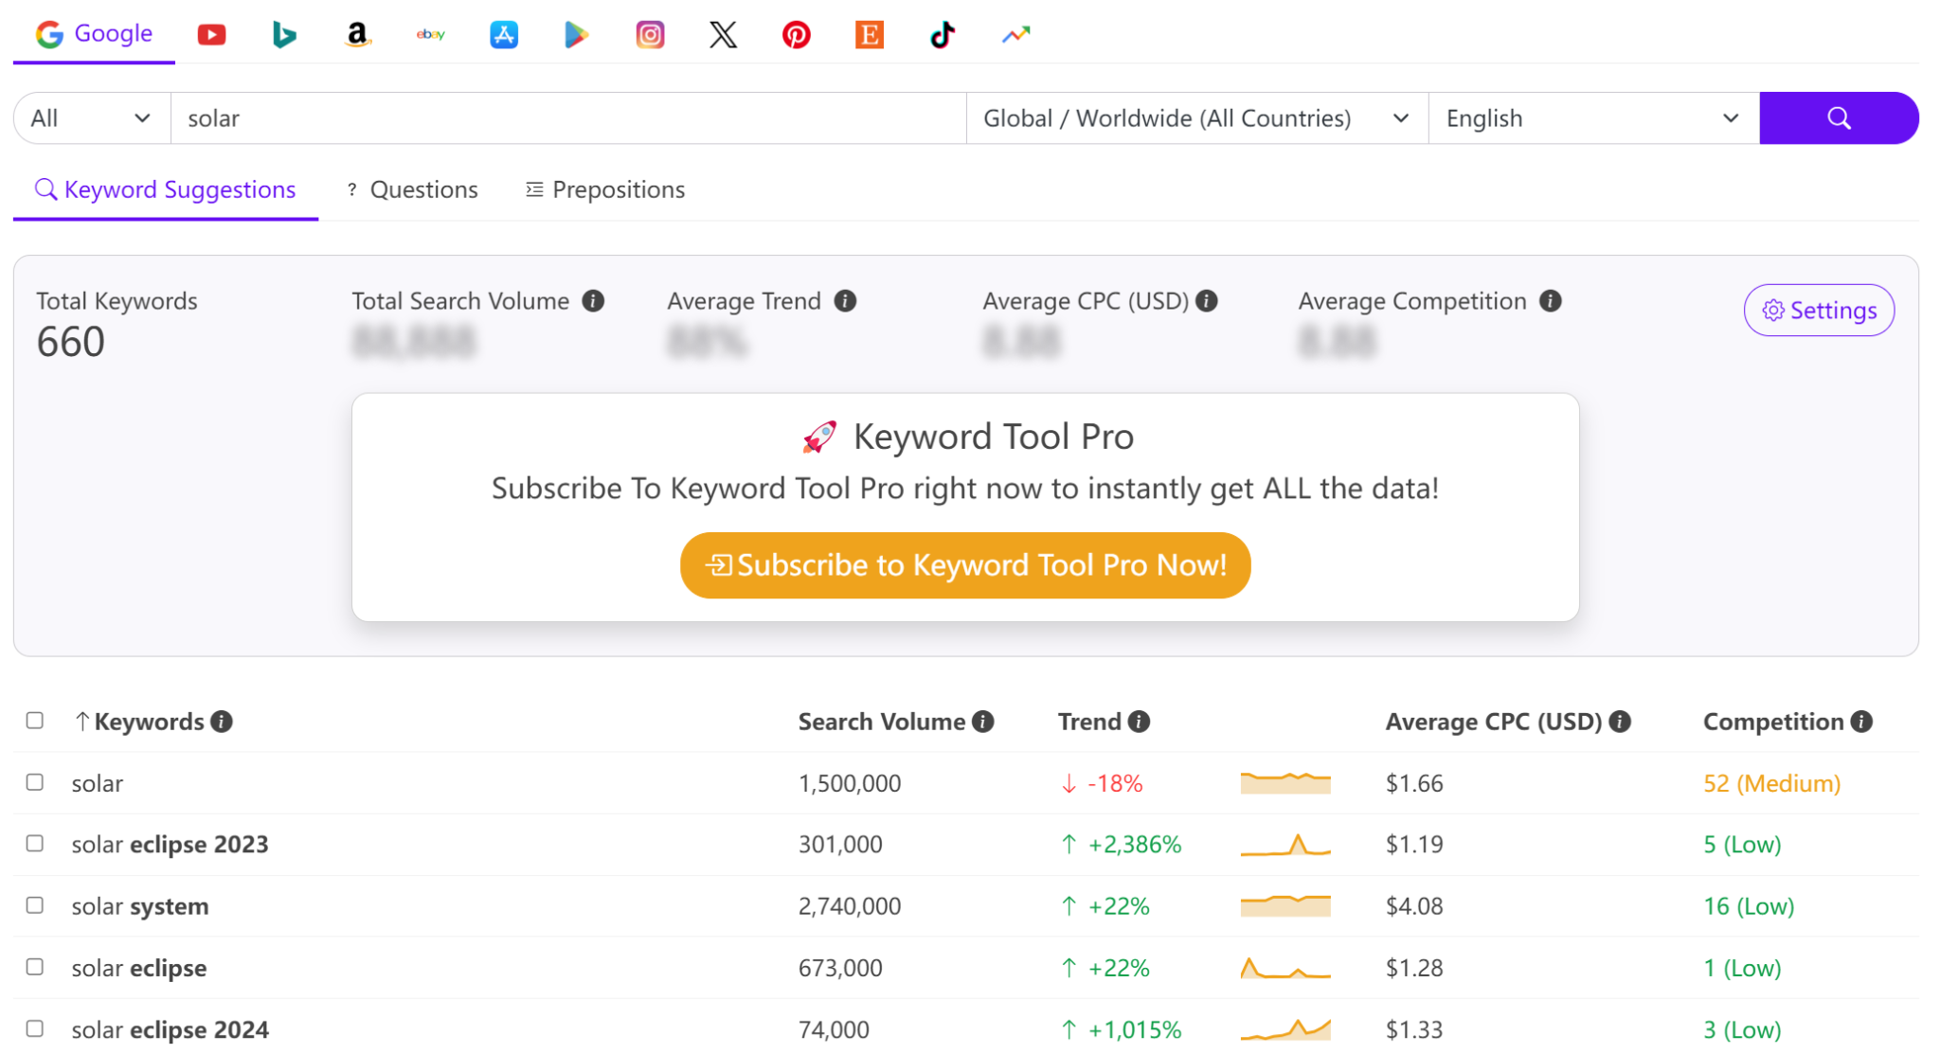Open the Settings button
Viewport: 1940px width, 1054px height.
point(1819,311)
